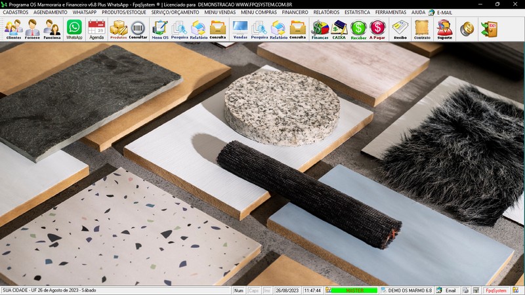
Task: Click the Recibo receipt icon
Action: pyautogui.click(x=400, y=29)
